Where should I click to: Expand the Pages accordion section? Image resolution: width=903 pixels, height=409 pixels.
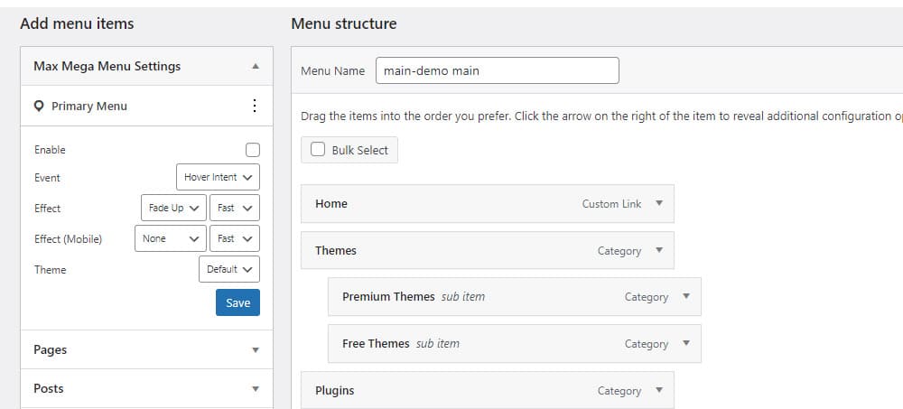pyautogui.click(x=147, y=349)
